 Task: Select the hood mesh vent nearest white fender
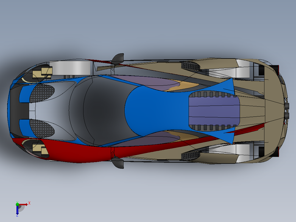(42, 93)
